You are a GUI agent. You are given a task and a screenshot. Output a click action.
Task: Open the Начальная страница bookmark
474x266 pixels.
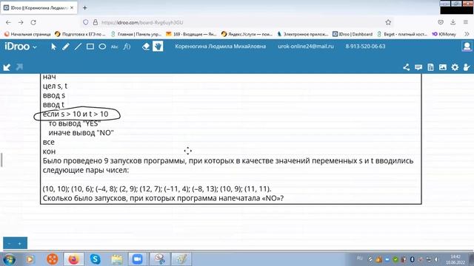click(x=27, y=34)
